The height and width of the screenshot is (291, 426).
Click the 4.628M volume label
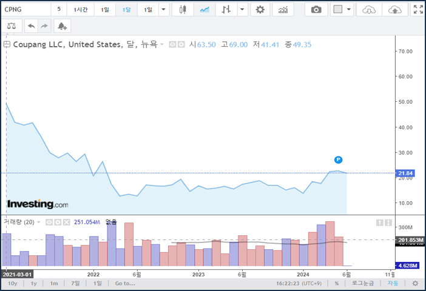(407, 266)
